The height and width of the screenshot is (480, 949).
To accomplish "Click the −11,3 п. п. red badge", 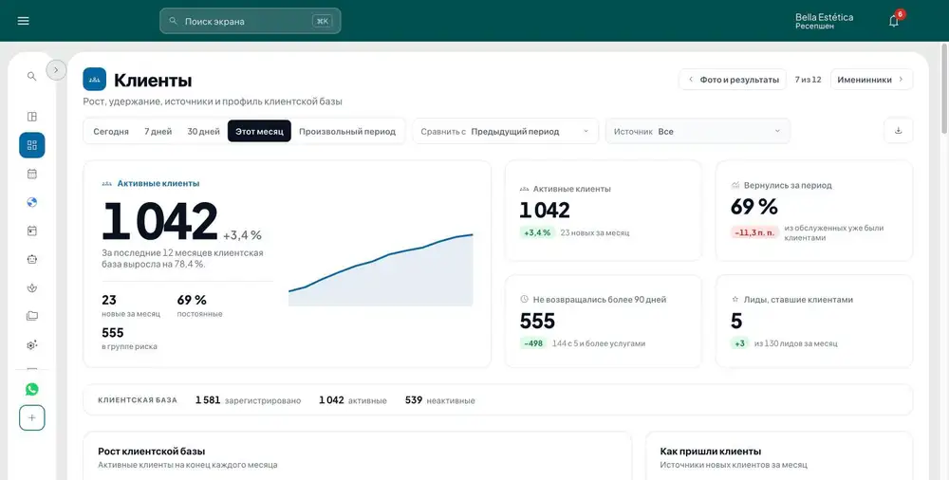I will 754,232.
